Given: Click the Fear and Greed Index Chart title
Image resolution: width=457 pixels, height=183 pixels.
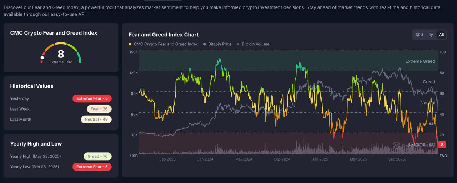Looking at the screenshot, I should coord(164,35).
